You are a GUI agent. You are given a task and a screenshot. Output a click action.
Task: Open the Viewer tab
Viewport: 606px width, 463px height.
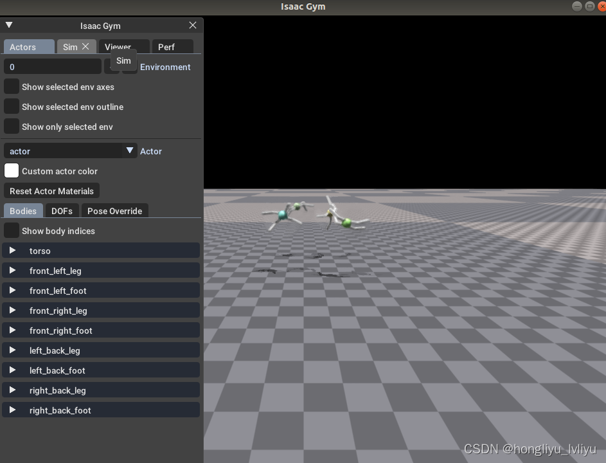pyautogui.click(x=124, y=47)
